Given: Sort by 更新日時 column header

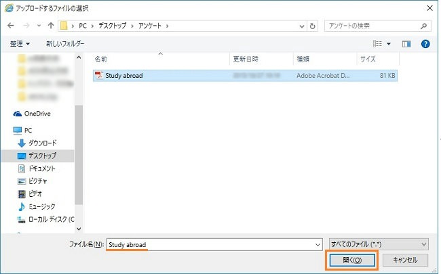Looking at the screenshot, I should 245,60.
